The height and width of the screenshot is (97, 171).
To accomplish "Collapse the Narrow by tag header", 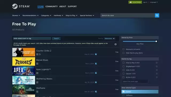I will [x=140, y=59].
